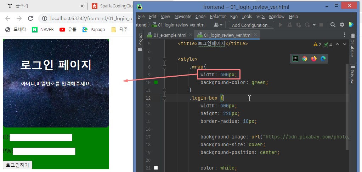Image resolution: width=362 pixels, height=172 pixels.
Task: Click the Run green triangle icon
Action: coord(281,25)
